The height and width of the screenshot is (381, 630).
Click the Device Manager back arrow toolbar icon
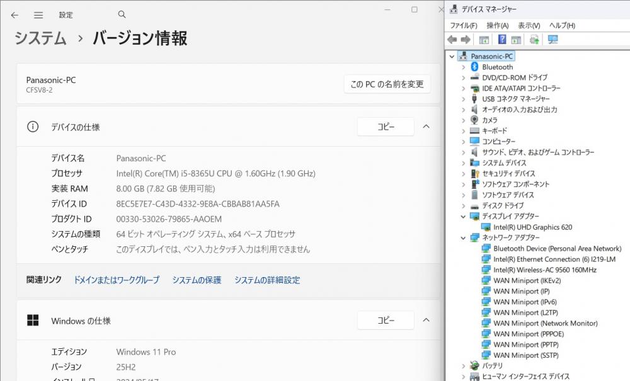452,39
